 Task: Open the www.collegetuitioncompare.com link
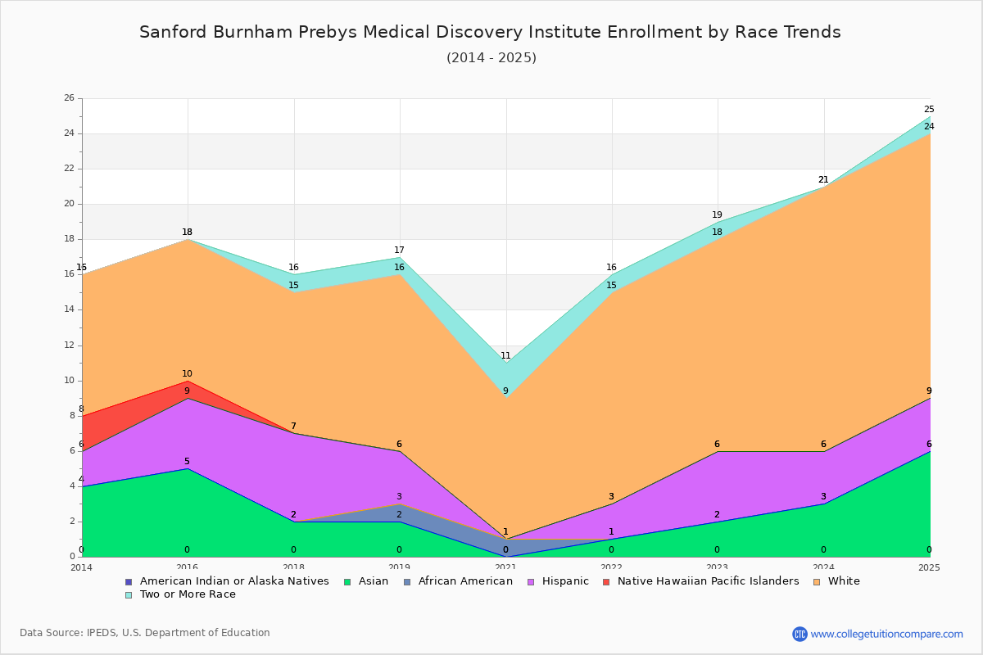point(887,634)
